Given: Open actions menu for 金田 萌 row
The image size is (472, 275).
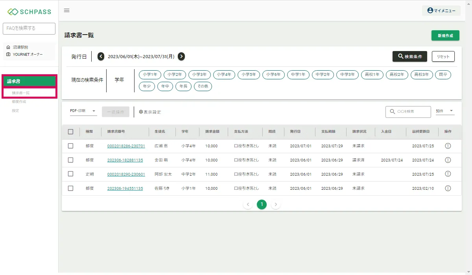Looking at the screenshot, I should tap(448, 160).
